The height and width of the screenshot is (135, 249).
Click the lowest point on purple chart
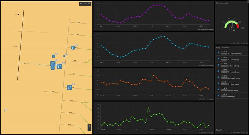(x=120, y=23)
